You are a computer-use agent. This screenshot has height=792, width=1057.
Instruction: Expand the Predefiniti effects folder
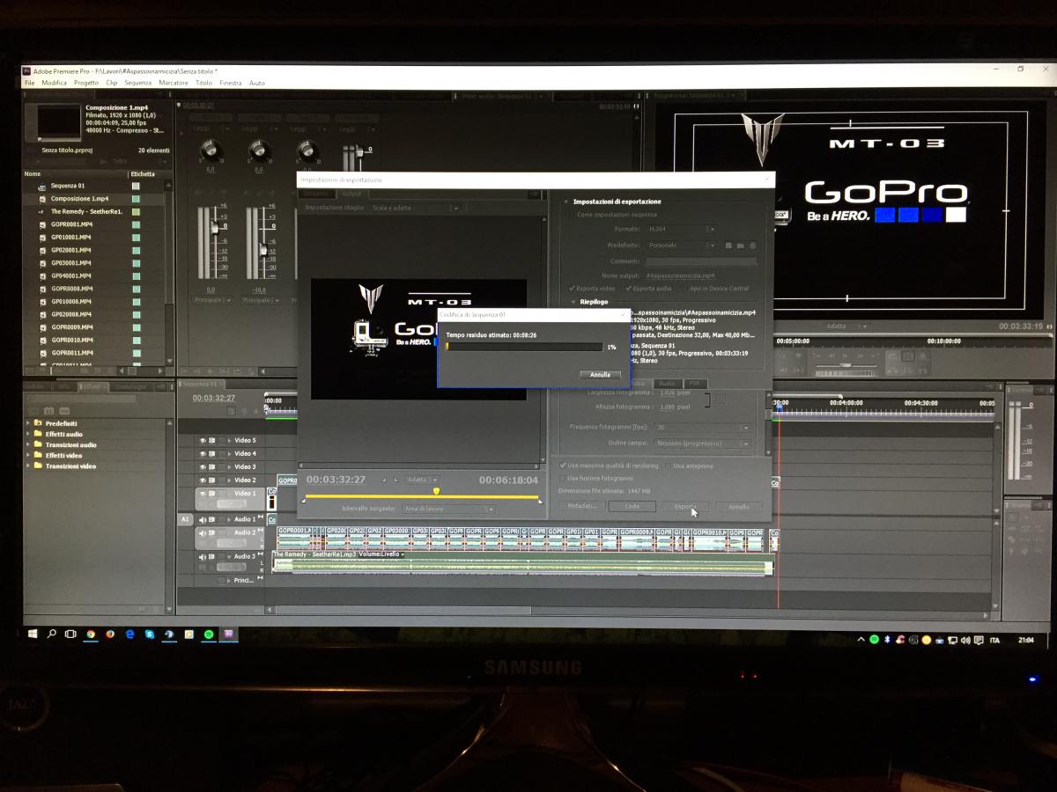(28, 423)
